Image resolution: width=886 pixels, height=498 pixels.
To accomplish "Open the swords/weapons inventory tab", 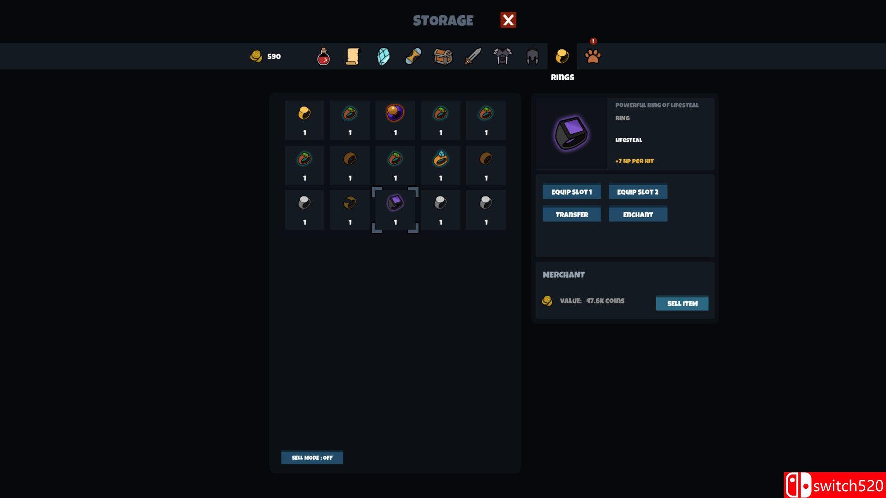I will point(473,55).
